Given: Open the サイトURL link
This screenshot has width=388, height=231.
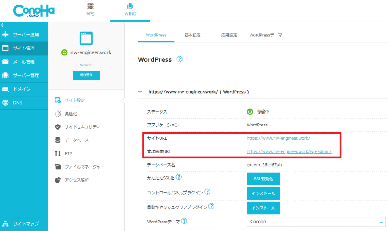Looking at the screenshot, I should tap(278, 138).
